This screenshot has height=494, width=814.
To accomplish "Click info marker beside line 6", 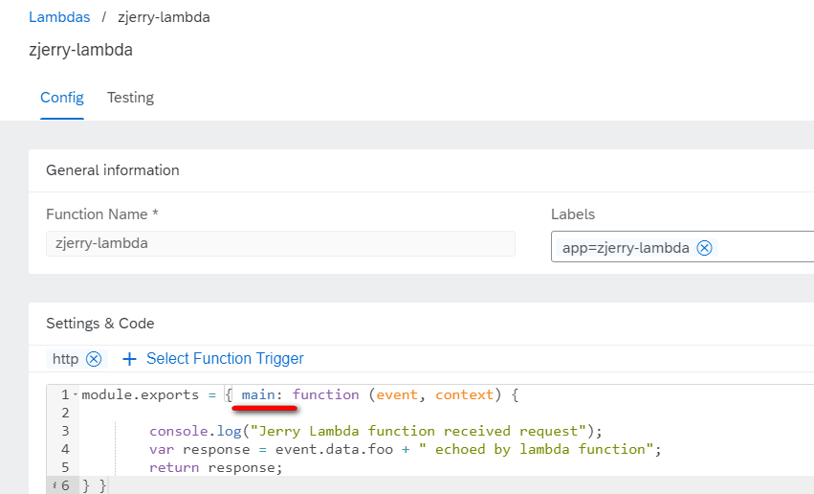I will [x=55, y=485].
